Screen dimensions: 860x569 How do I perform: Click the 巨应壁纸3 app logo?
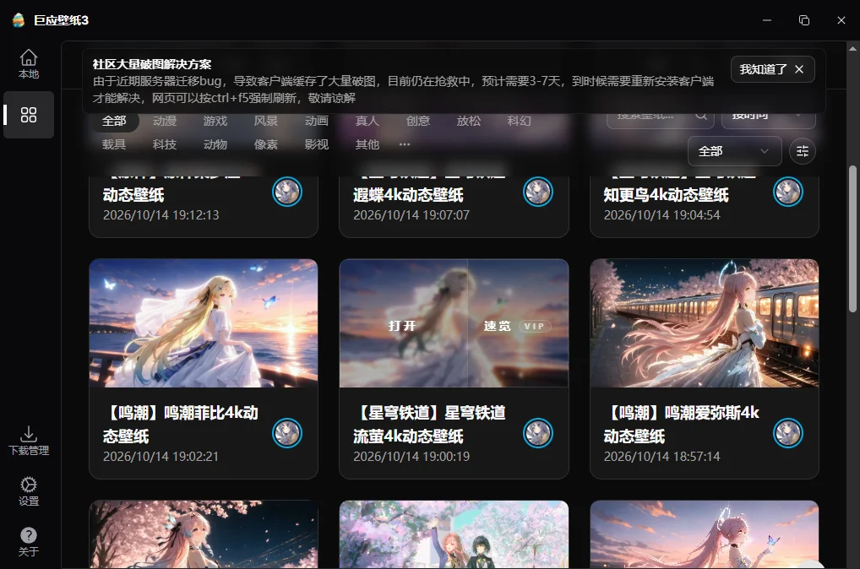pyautogui.click(x=19, y=20)
